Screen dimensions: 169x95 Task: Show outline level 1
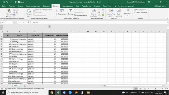tap(2, 26)
